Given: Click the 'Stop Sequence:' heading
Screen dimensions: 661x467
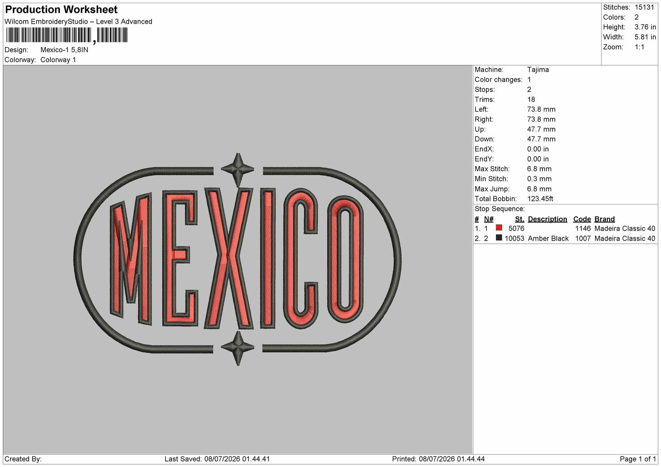Looking at the screenshot, I should click(x=500, y=209).
